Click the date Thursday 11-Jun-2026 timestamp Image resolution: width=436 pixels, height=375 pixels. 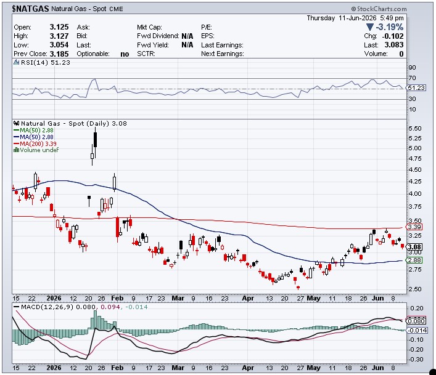click(x=355, y=18)
